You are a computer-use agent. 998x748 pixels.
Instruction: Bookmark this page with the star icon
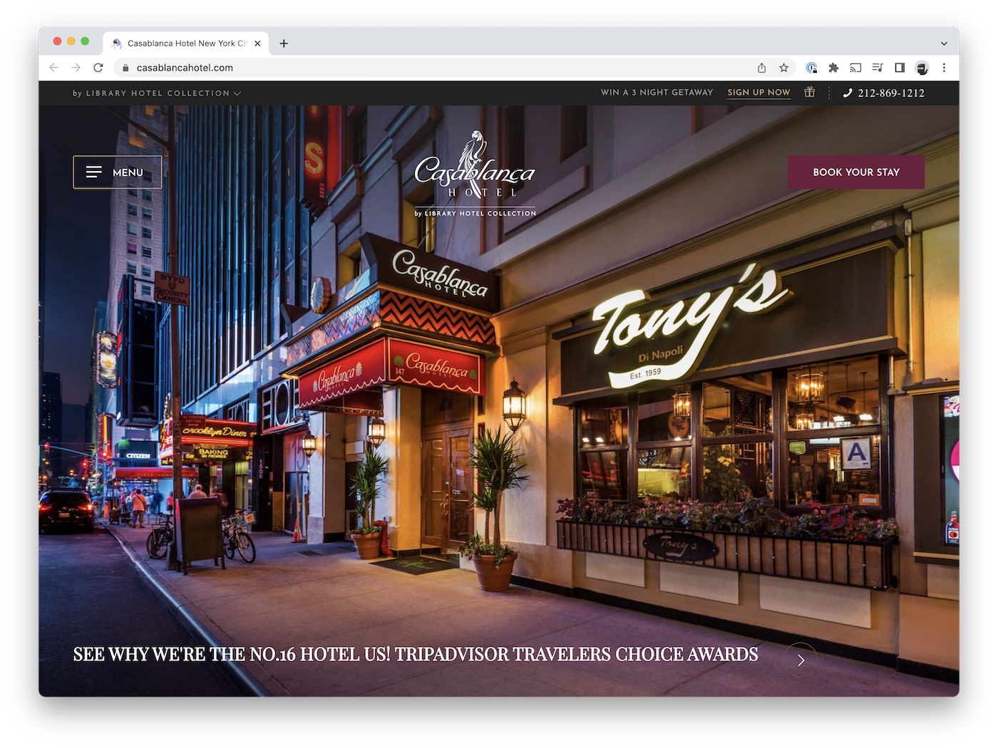click(x=783, y=68)
